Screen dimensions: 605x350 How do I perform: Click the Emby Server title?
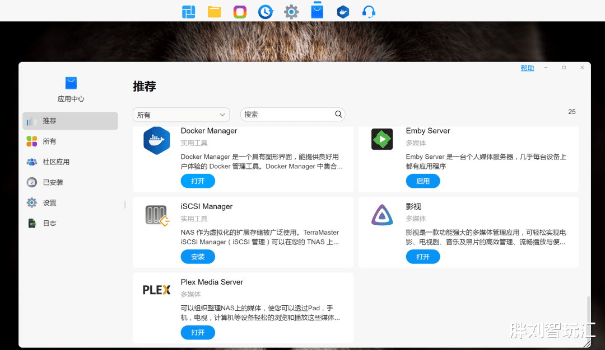[428, 131]
